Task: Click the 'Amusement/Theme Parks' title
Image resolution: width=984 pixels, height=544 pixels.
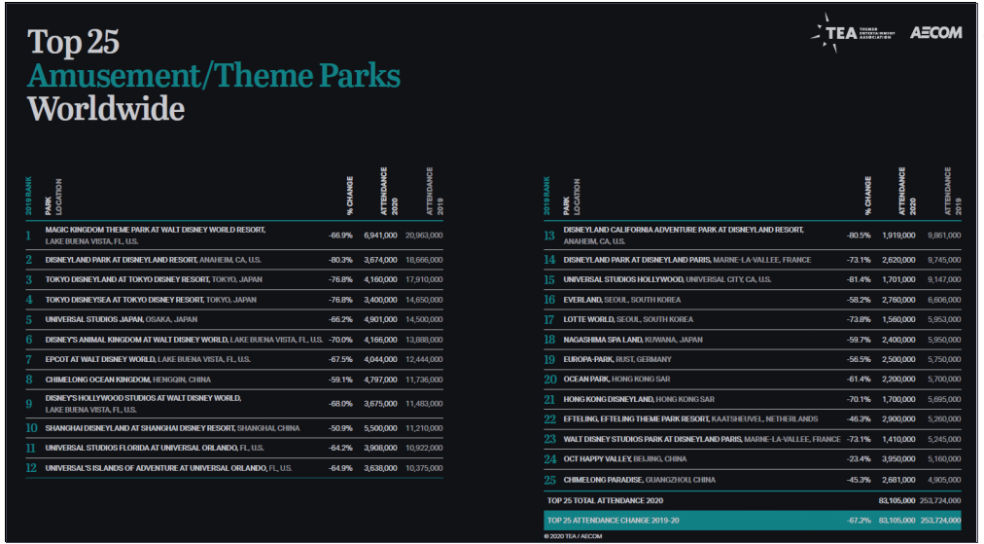Action: pos(214,76)
